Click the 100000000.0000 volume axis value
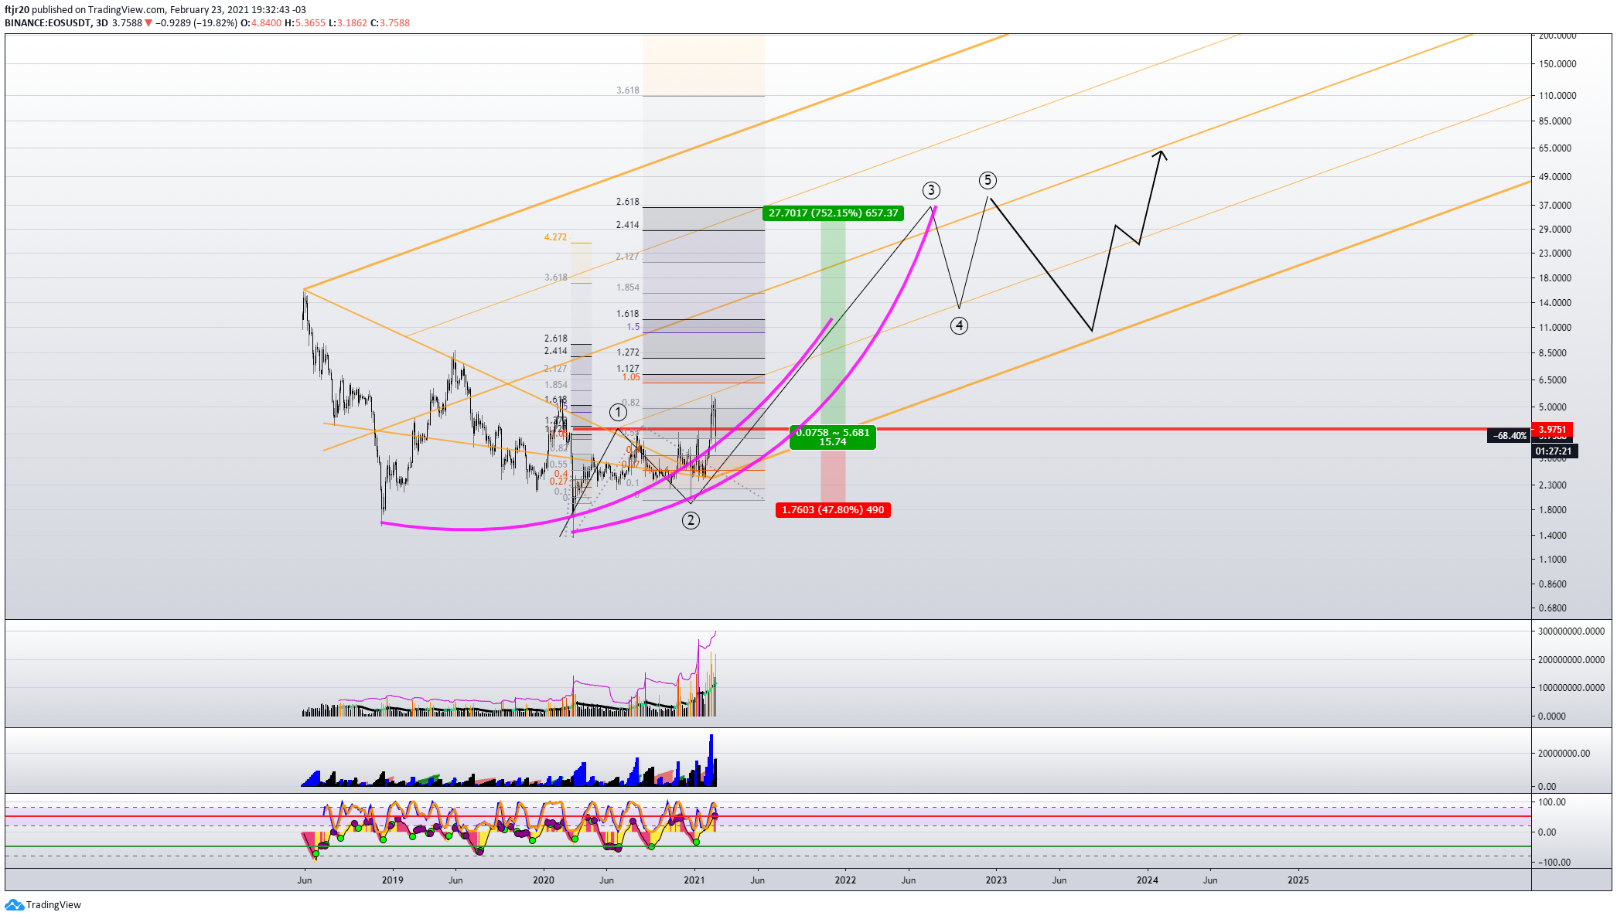 1571,688
